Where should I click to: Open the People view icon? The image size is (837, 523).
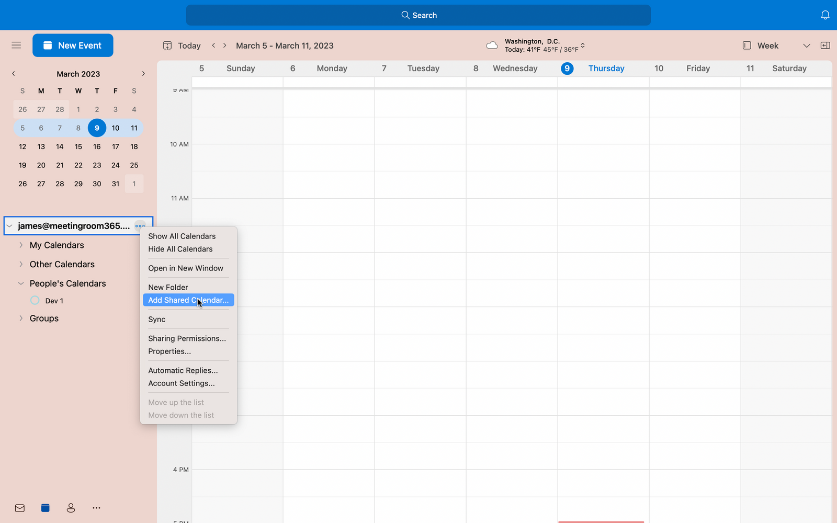coord(71,508)
